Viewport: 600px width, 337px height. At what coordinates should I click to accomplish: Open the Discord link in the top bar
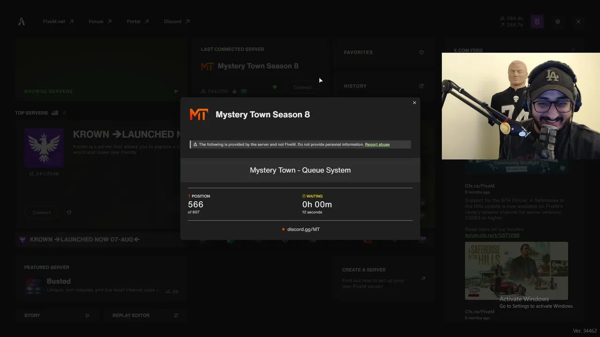point(177,22)
